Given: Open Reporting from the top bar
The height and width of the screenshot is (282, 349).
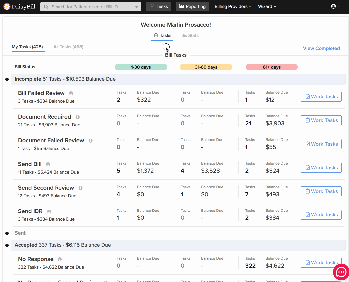Looking at the screenshot, I should point(192,6).
